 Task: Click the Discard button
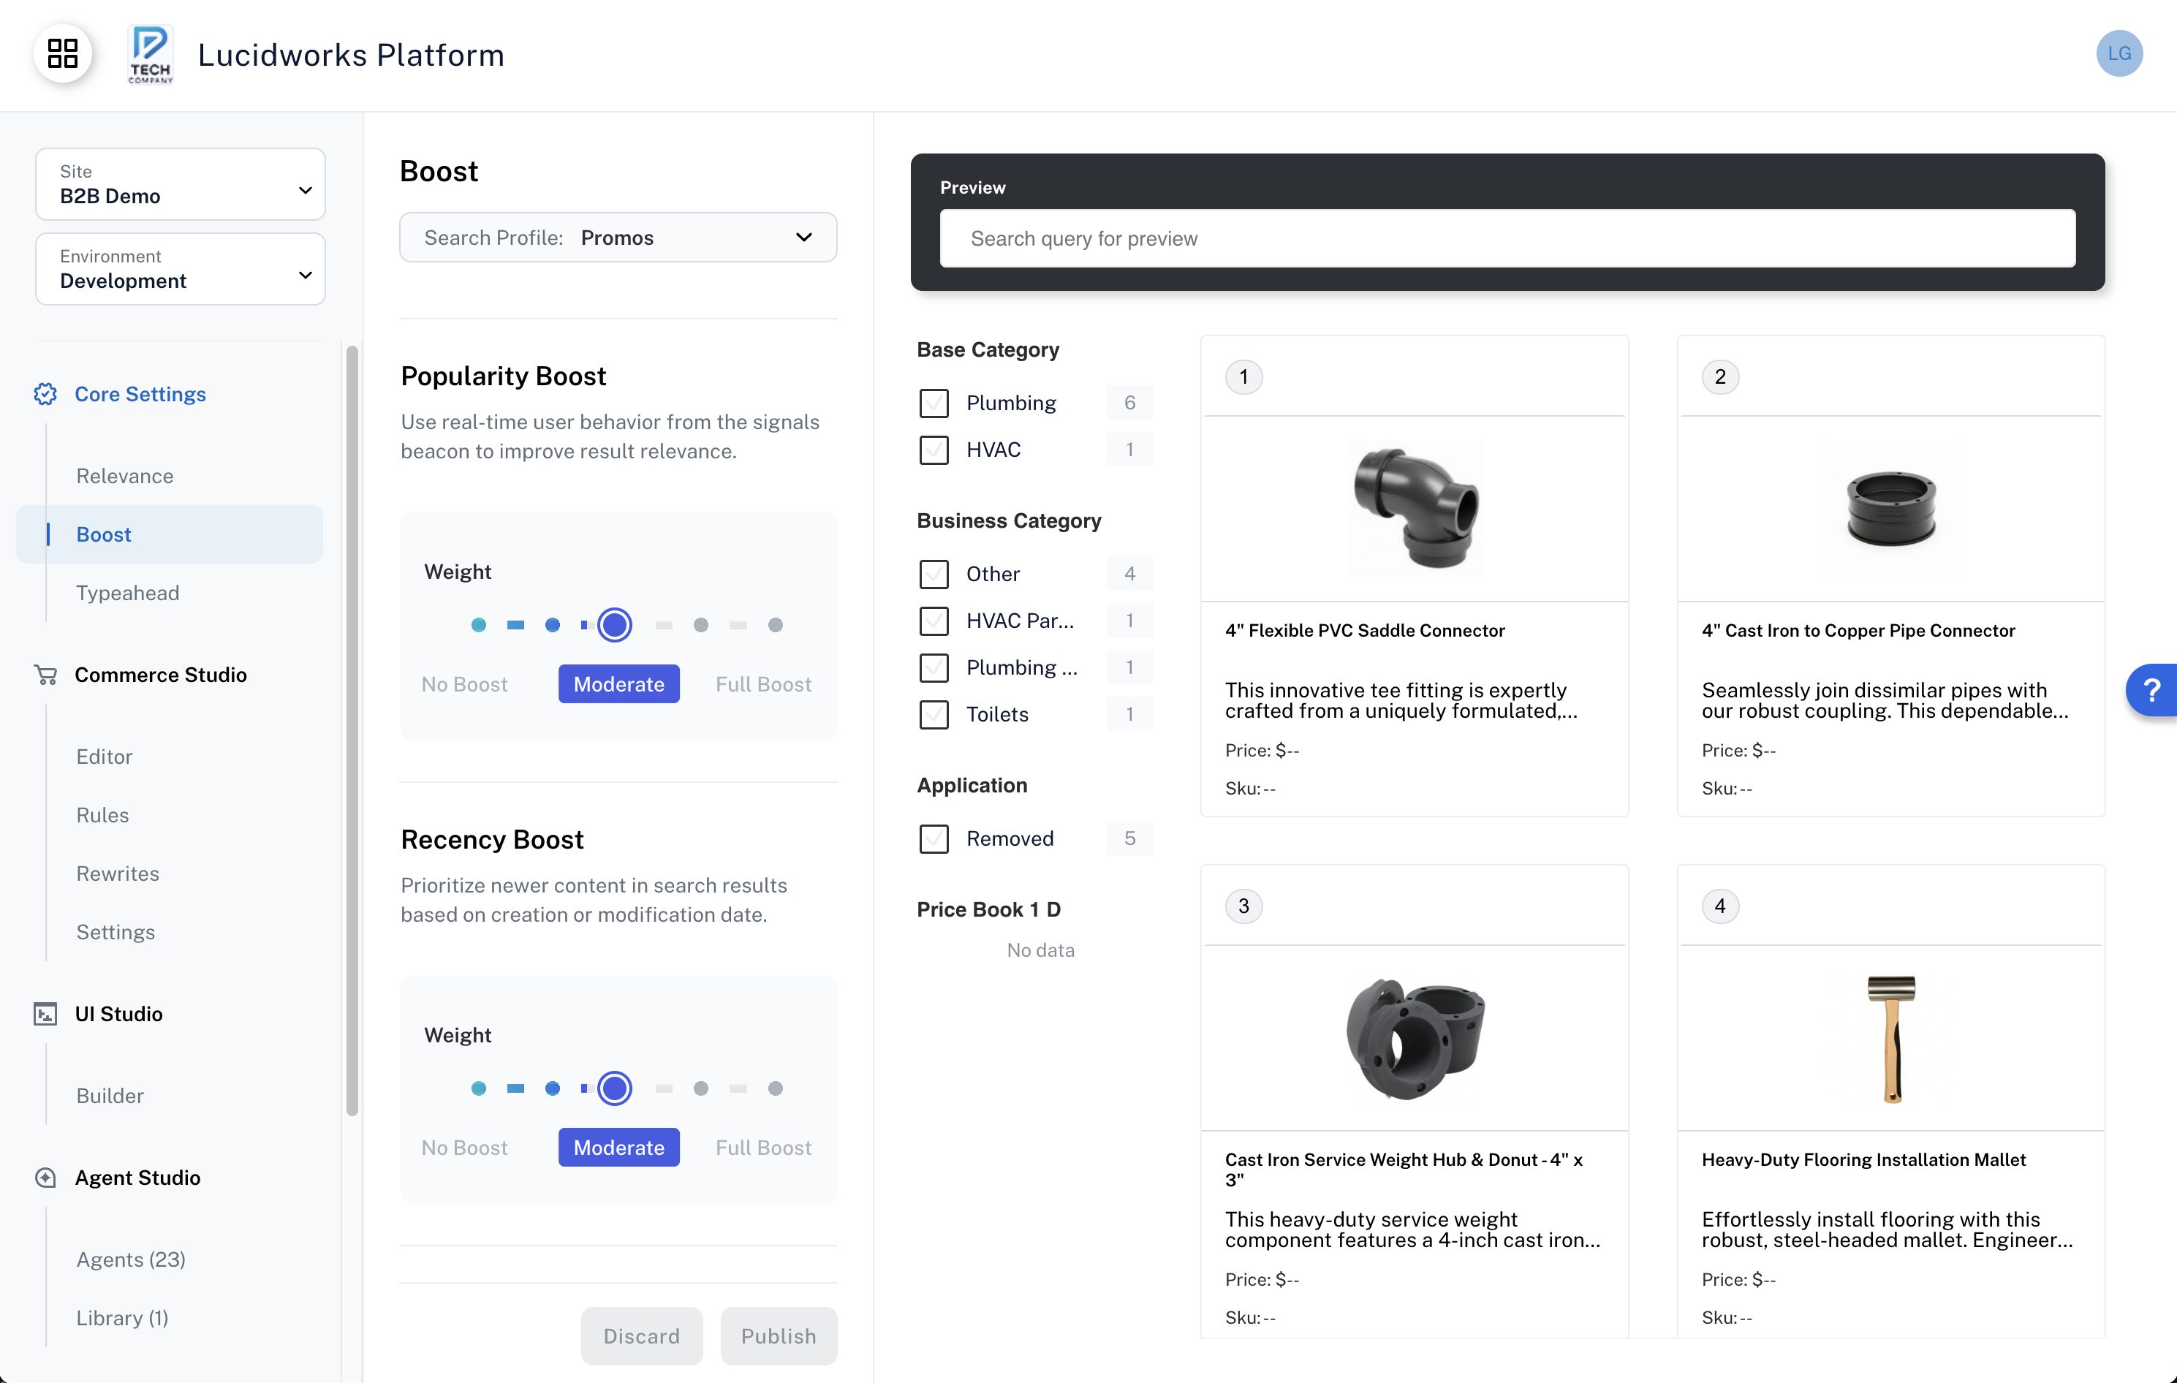[x=642, y=1336]
